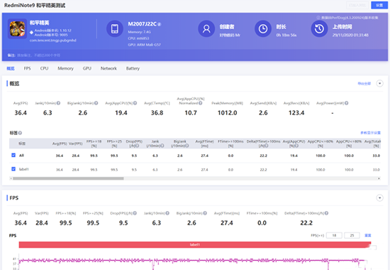
Task: Switch to the GPU tab
Action: pyautogui.click(x=87, y=68)
